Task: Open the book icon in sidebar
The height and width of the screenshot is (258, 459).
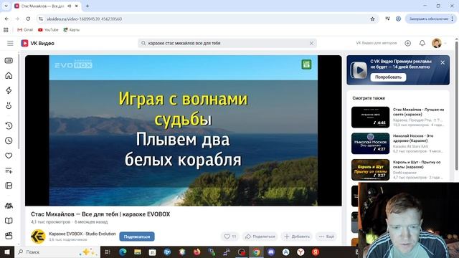Action: [x=9, y=221]
